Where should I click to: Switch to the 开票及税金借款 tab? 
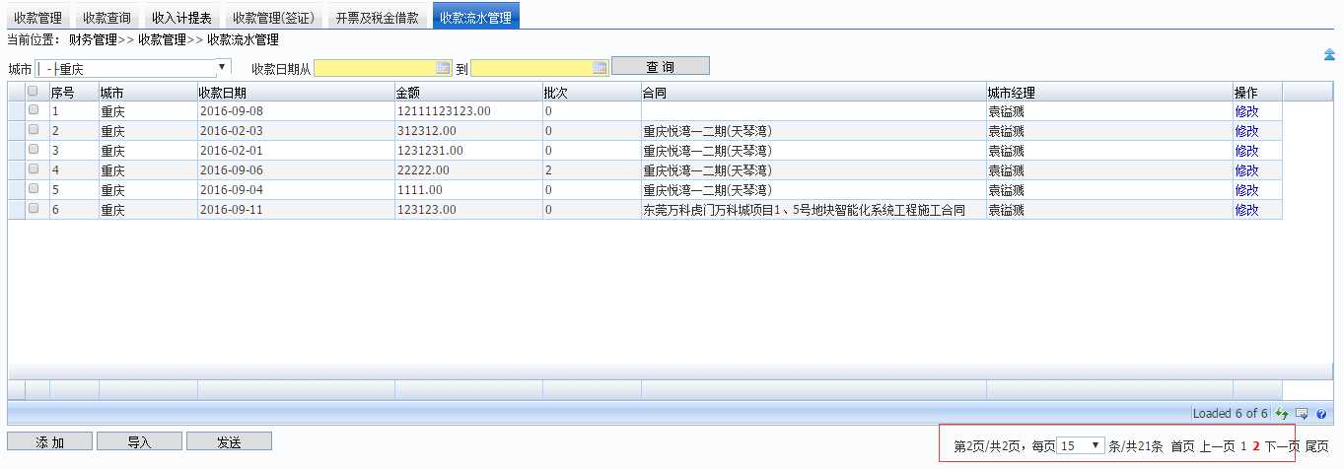(377, 16)
